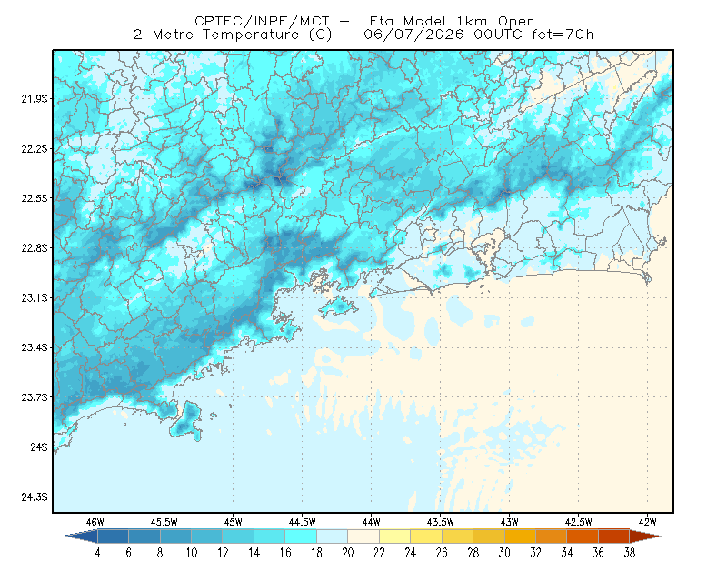Click the longitude label 45.5W
The height and width of the screenshot is (562, 727).
tap(164, 522)
